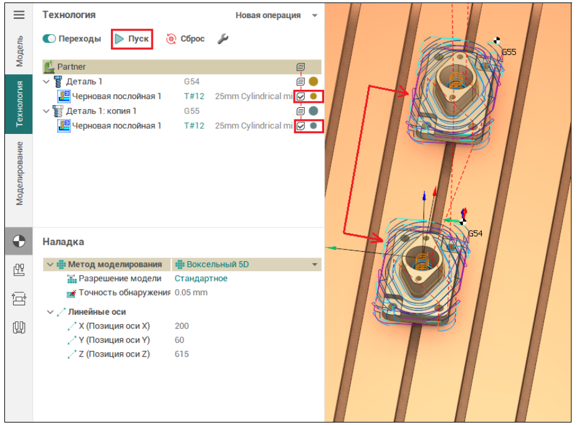Open the Воксельный 5D method dropdown
Viewport: 579px width, 425px height.
pyautogui.click(x=315, y=264)
